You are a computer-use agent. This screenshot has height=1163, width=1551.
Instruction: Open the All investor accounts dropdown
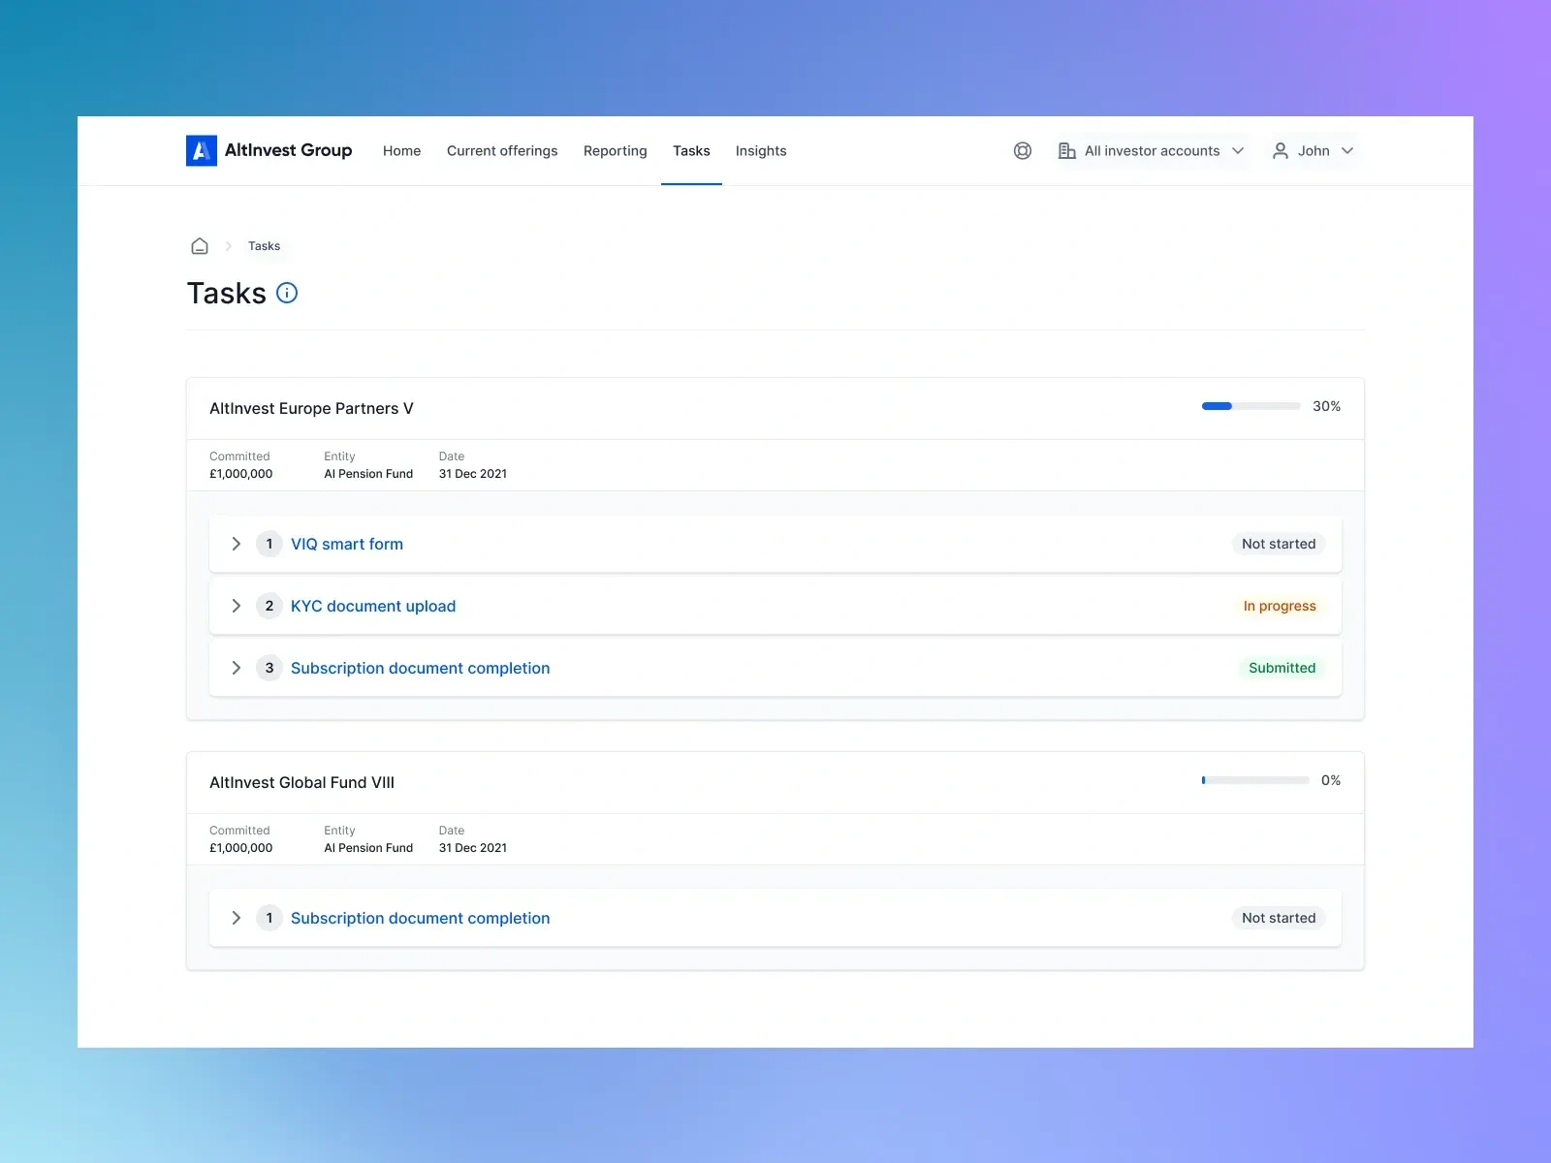point(1152,150)
